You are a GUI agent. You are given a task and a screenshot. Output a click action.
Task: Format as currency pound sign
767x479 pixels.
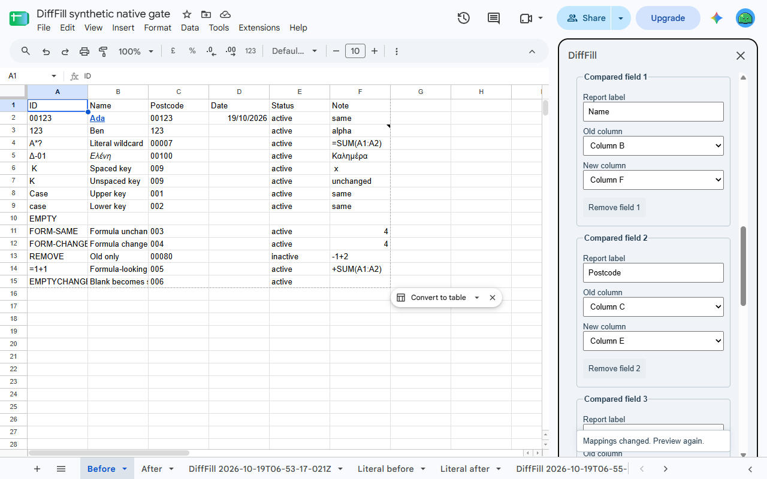coord(173,51)
